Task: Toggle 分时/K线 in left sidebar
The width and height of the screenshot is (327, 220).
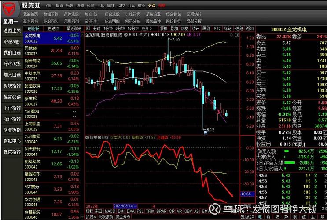Action: tap(12, 64)
